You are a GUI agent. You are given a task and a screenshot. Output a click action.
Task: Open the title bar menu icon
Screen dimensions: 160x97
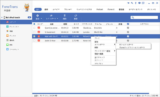(143, 3)
